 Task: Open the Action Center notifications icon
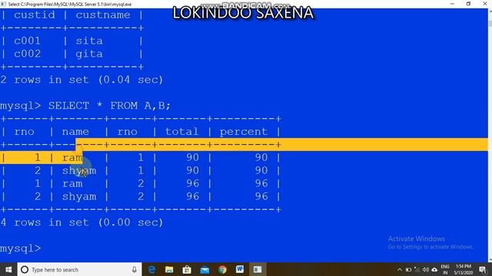pos(484,269)
